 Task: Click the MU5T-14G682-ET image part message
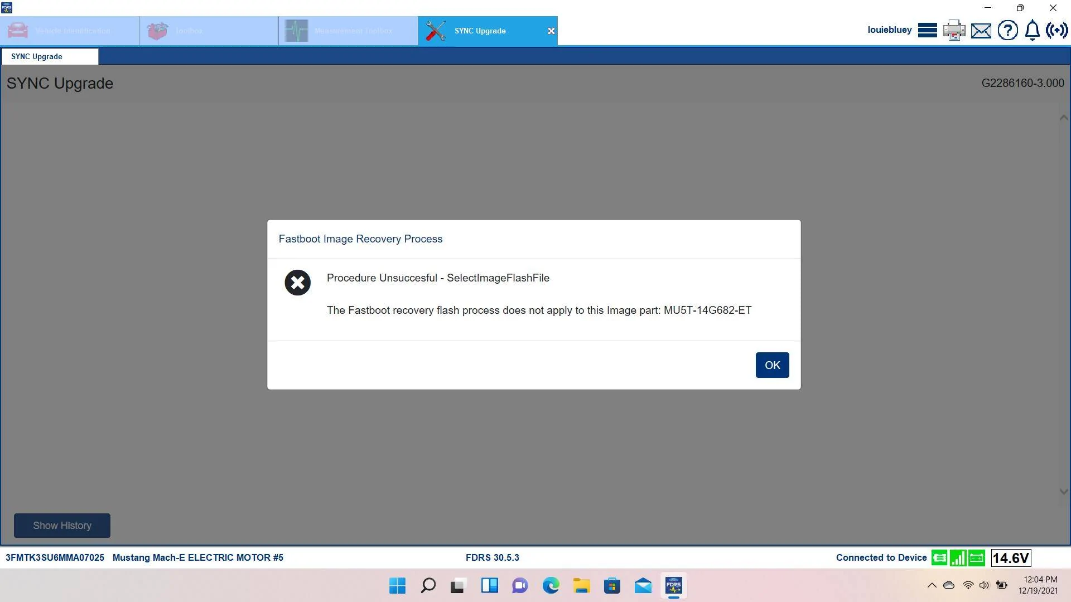(539, 310)
